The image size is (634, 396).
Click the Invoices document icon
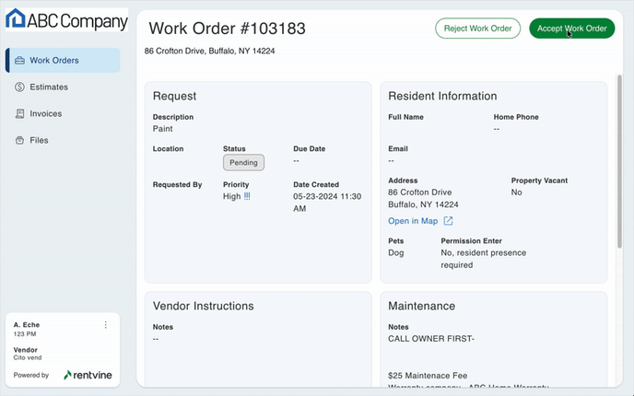(x=20, y=114)
